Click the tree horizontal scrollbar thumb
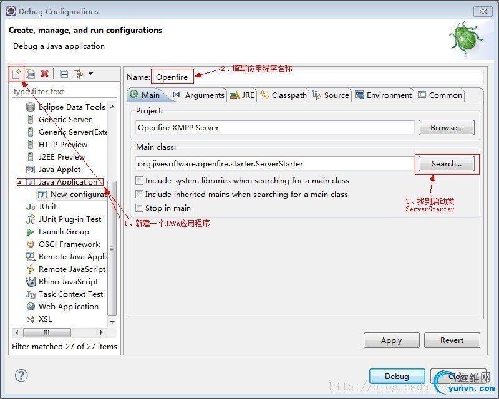The image size is (499, 399). [47, 332]
